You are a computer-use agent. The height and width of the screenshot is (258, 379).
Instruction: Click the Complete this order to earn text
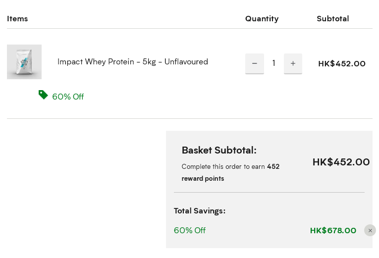click(223, 167)
